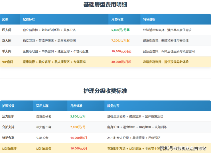Click the 30,000元/月起 VIP price

tap(121, 62)
